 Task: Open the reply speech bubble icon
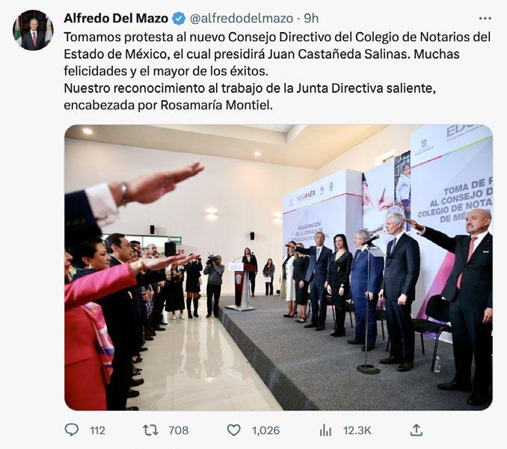(x=72, y=430)
